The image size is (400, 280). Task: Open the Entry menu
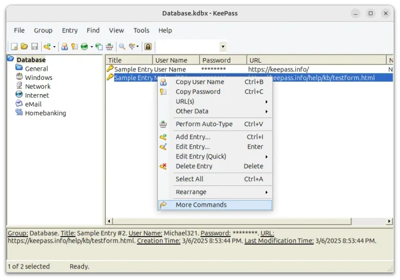[70, 30]
